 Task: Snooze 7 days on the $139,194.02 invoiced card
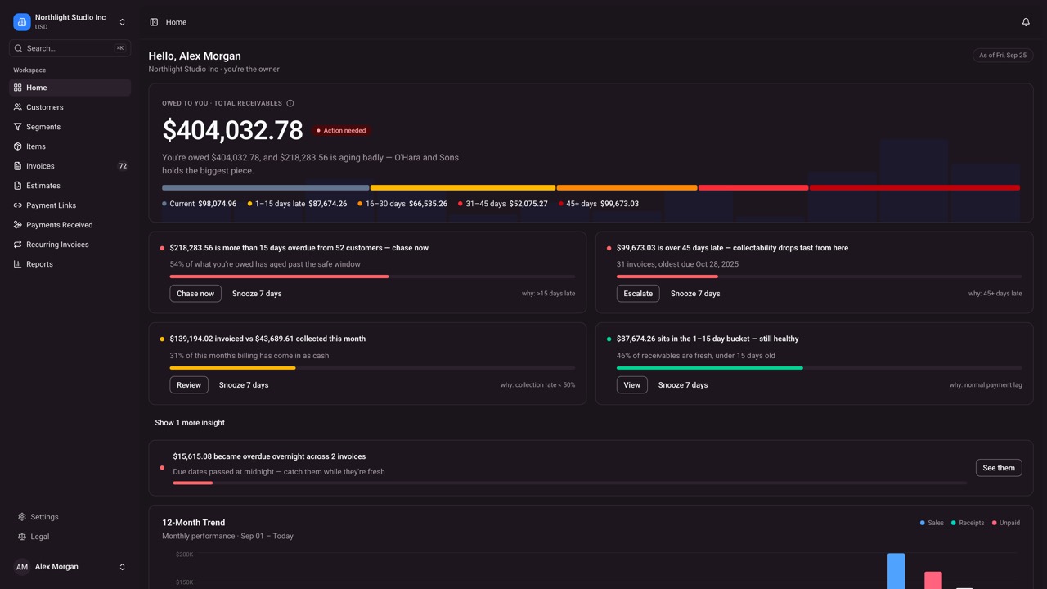(244, 385)
